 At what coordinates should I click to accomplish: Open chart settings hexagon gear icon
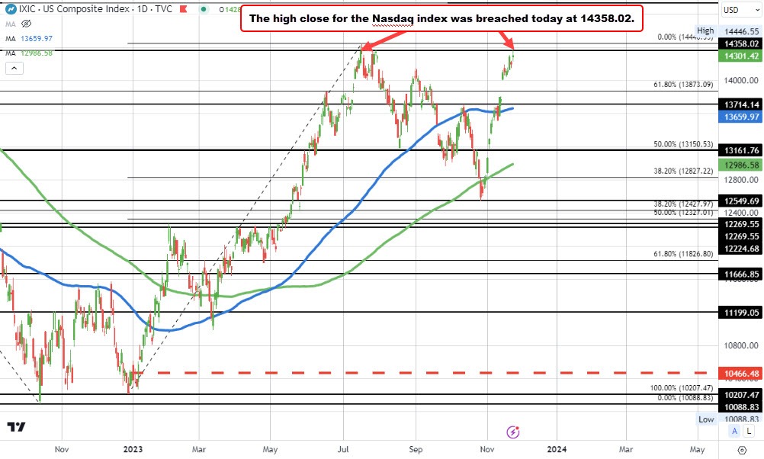pos(742,450)
